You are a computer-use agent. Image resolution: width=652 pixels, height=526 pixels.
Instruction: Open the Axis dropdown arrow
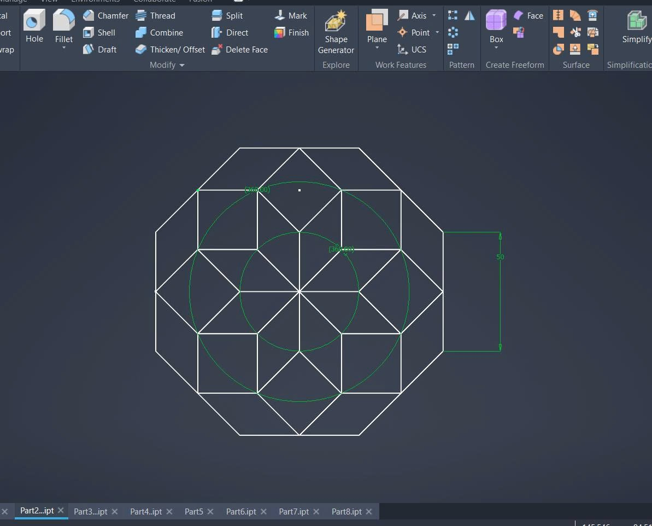coord(434,15)
